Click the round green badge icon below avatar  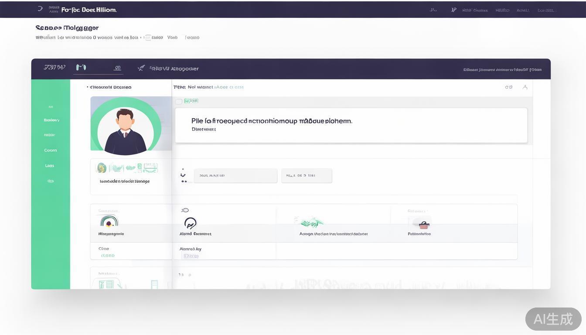click(101, 168)
